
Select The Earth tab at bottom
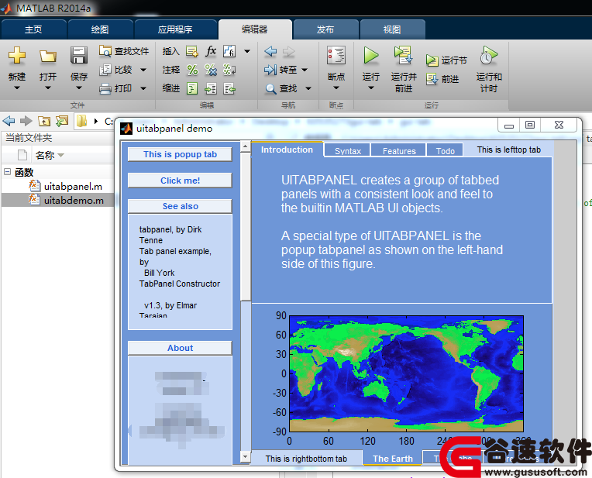392,459
